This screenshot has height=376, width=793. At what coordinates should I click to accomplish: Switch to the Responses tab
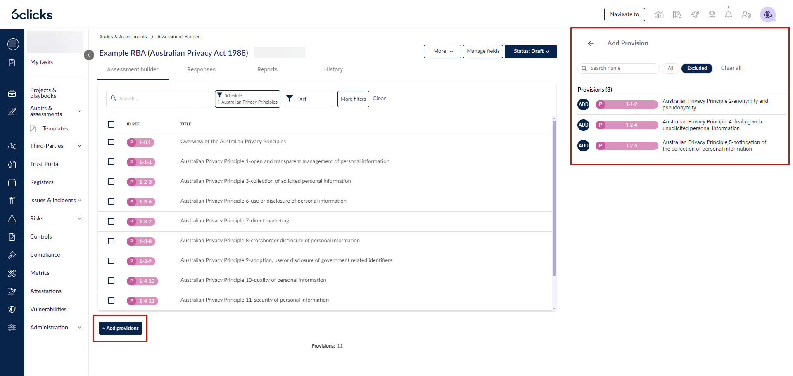pos(201,70)
